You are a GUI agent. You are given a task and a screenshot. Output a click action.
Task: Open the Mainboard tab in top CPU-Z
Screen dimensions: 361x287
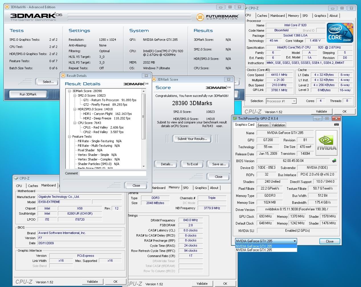[x=278, y=16]
